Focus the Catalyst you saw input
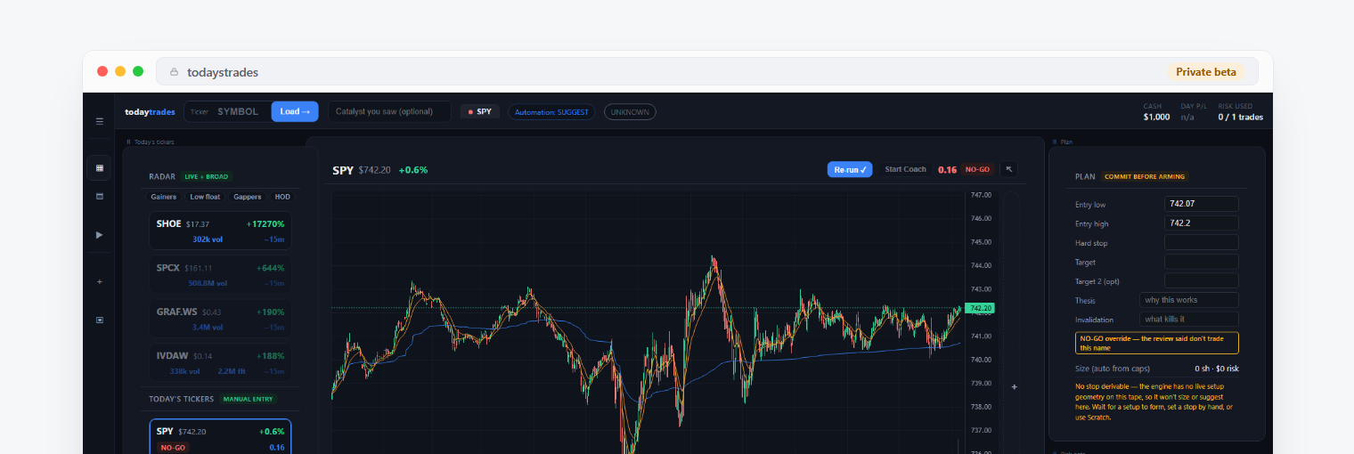 389,111
